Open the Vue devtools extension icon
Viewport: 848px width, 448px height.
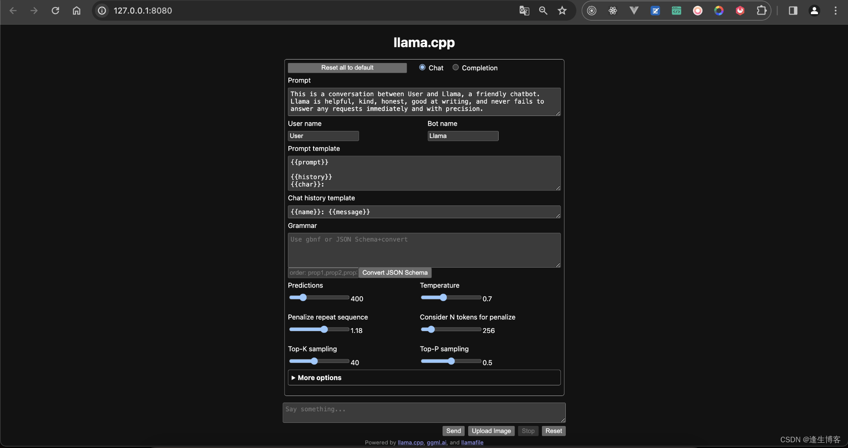pyautogui.click(x=634, y=11)
